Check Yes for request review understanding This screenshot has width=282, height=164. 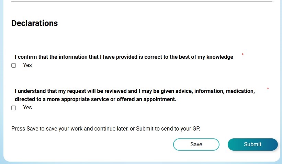14,108
